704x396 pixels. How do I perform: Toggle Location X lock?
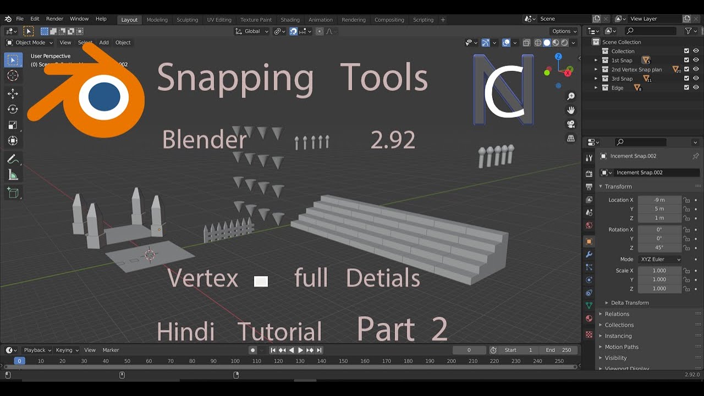pyautogui.click(x=686, y=200)
